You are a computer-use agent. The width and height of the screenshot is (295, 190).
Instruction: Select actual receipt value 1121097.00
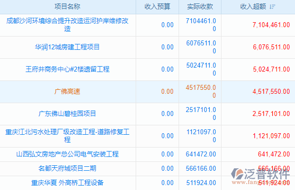point(201,136)
